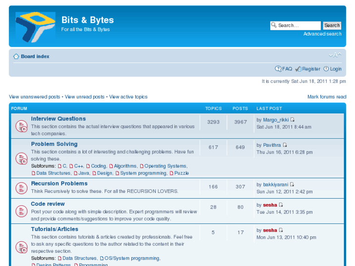Click the Search button
Viewport: 355px width, 266px height.
[332, 25]
